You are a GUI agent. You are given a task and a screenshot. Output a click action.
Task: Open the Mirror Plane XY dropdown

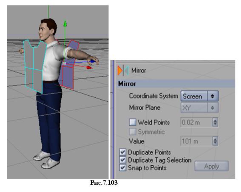click(x=200, y=108)
